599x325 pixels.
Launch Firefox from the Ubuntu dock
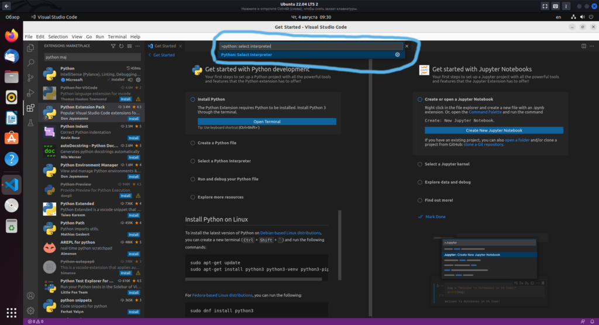pyautogui.click(x=12, y=36)
